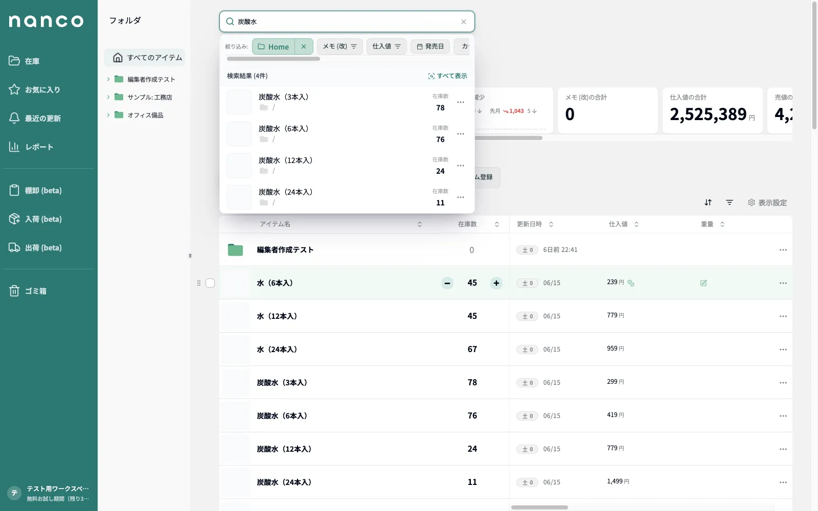The image size is (818, 511).
Task: Open 最近の更新 bell in sidebar
Action: pos(14,118)
